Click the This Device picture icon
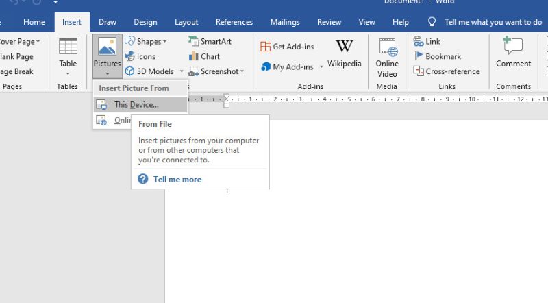The width and height of the screenshot is (548, 303). (x=101, y=105)
